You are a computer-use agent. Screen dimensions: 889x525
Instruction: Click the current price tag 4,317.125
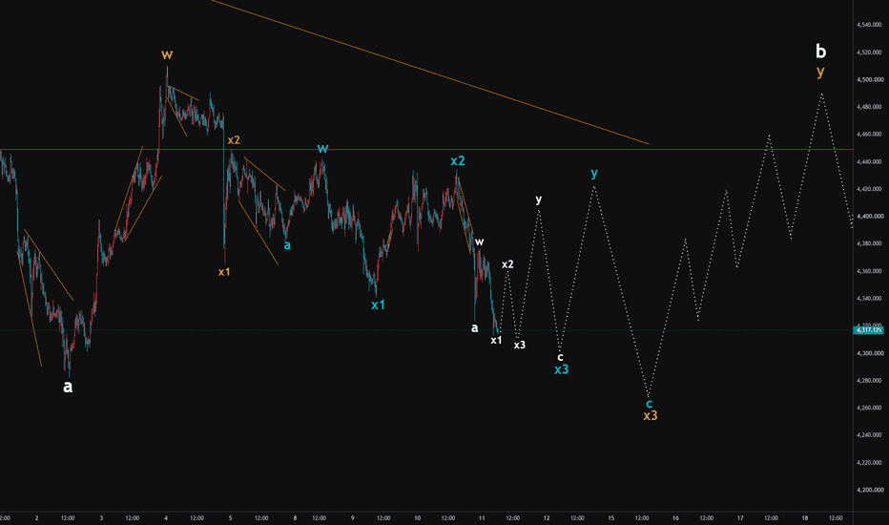tap(869, 329)
